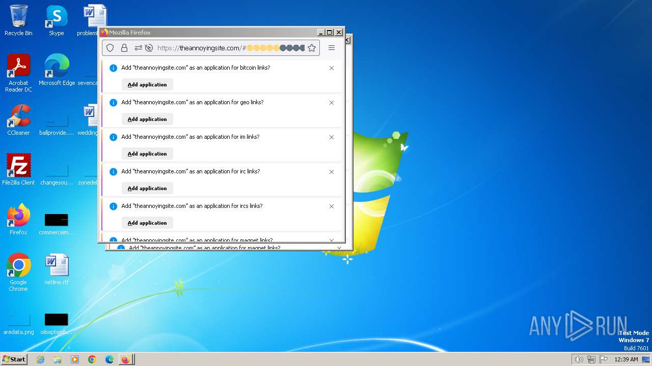Open Recycle Bin desktop icon
Screen dimensions: 652x366
point(18,21)
